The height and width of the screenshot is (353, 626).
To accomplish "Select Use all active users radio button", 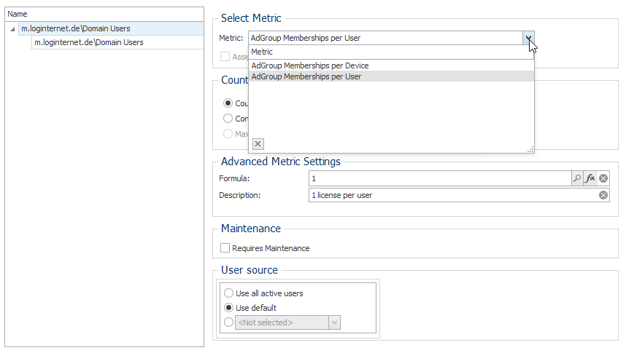I will [229, 293].
